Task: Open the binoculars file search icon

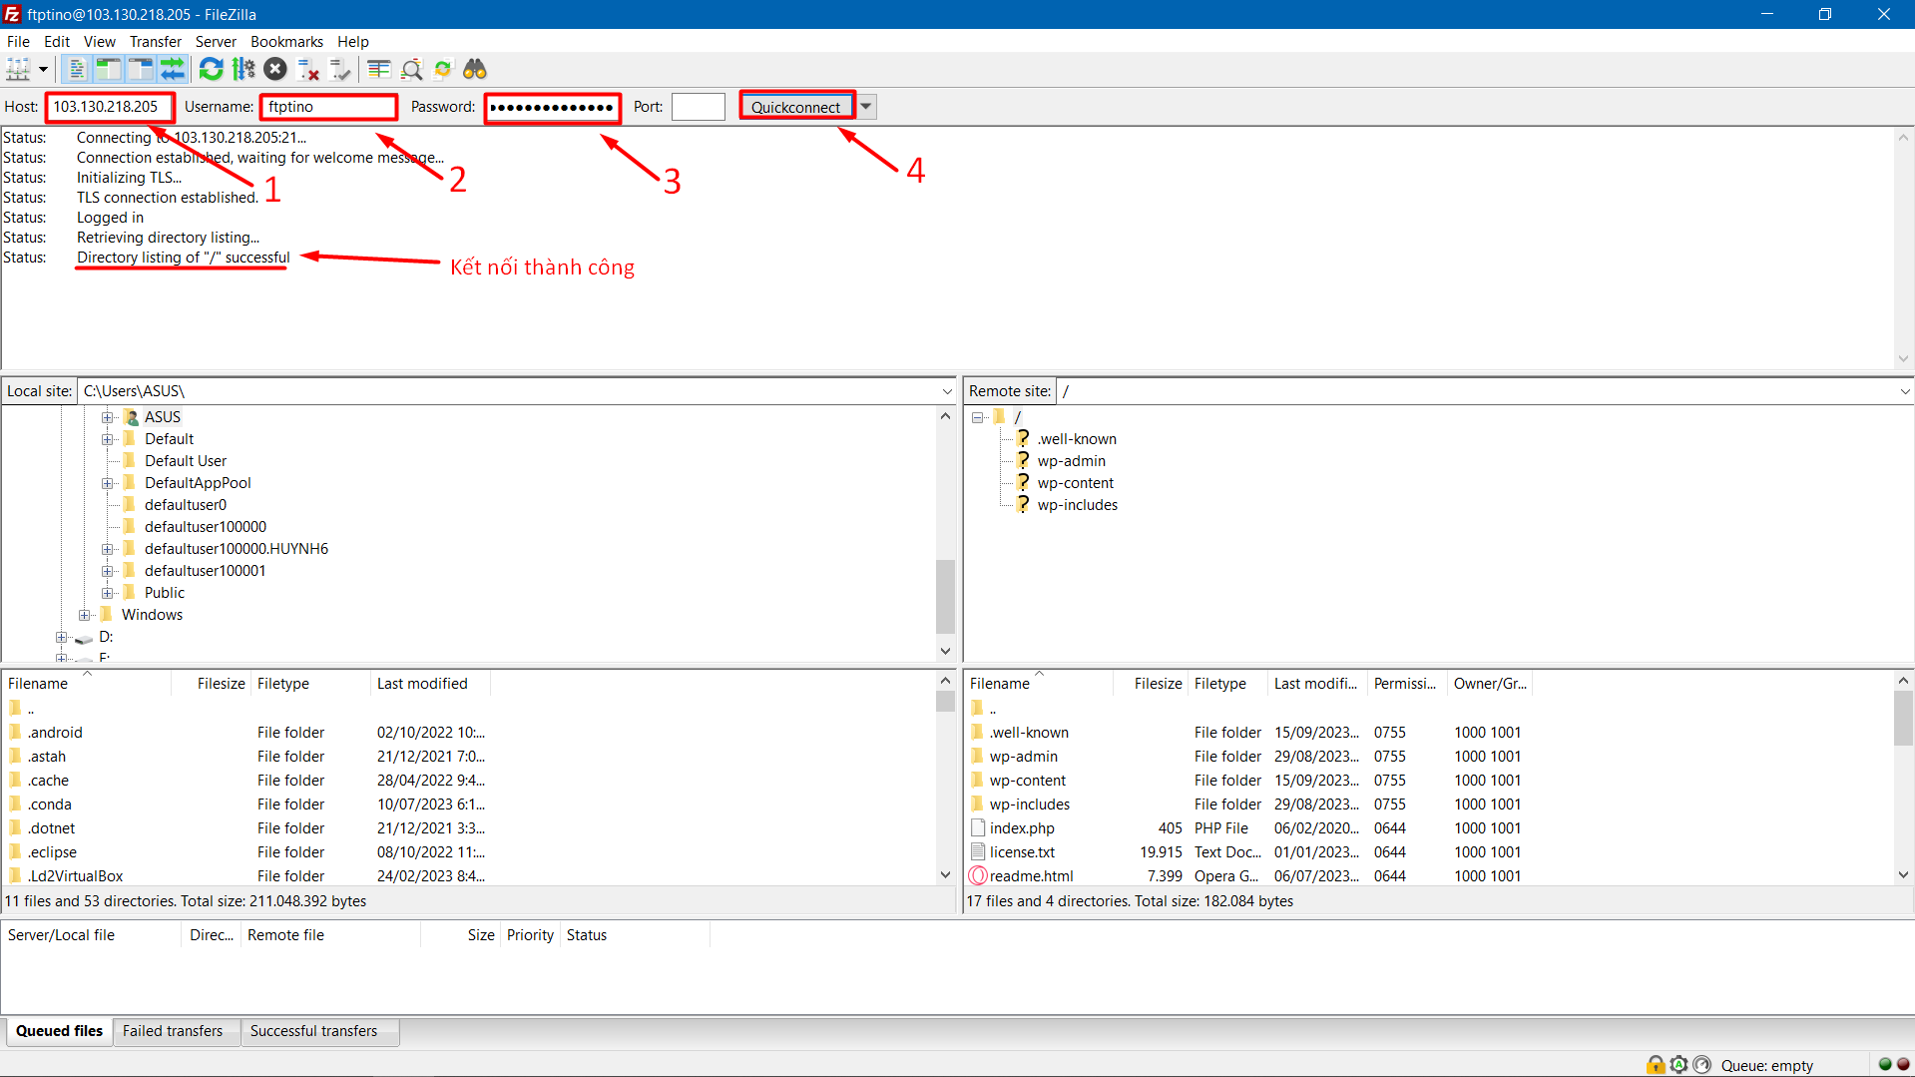Action: (475, 69)
